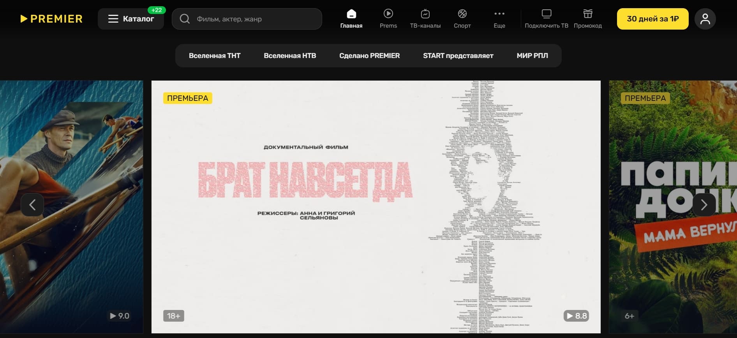Select МИР РПЛ tab
Viewport: 737px width, 338px height.
point(532,56)
